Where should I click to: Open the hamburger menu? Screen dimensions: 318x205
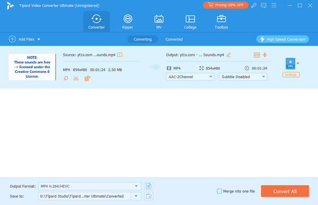274,5
